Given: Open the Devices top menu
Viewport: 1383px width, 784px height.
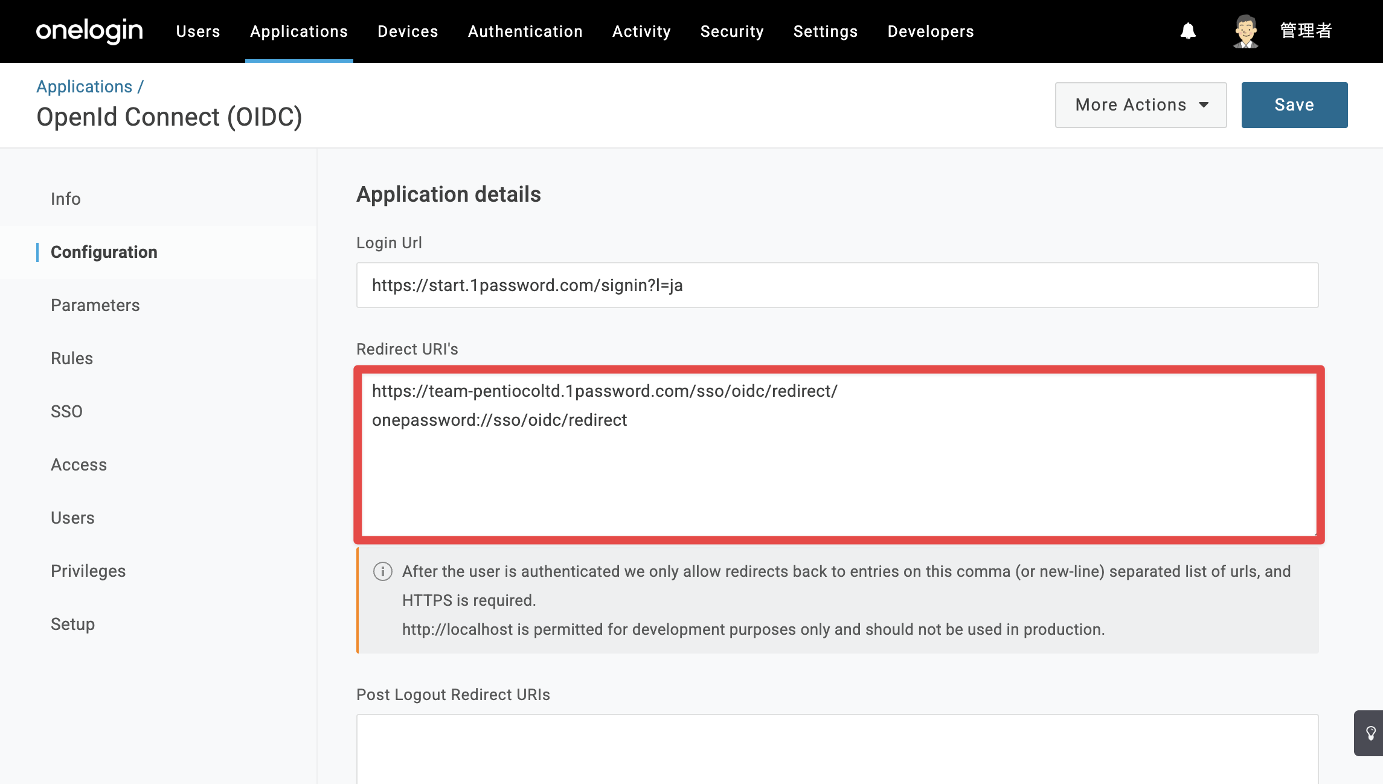Looking at the screenshot, I should coord(408,31).
